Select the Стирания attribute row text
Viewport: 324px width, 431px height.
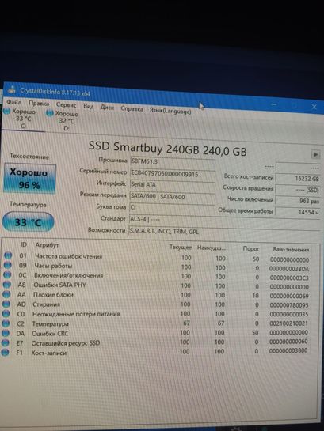coord(46,304)
